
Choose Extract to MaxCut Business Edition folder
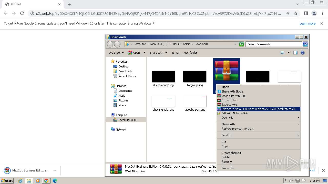pyautogui.click(x=259, y=109)
